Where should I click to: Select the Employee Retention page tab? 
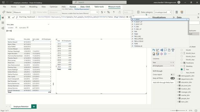tap(21, 106)
